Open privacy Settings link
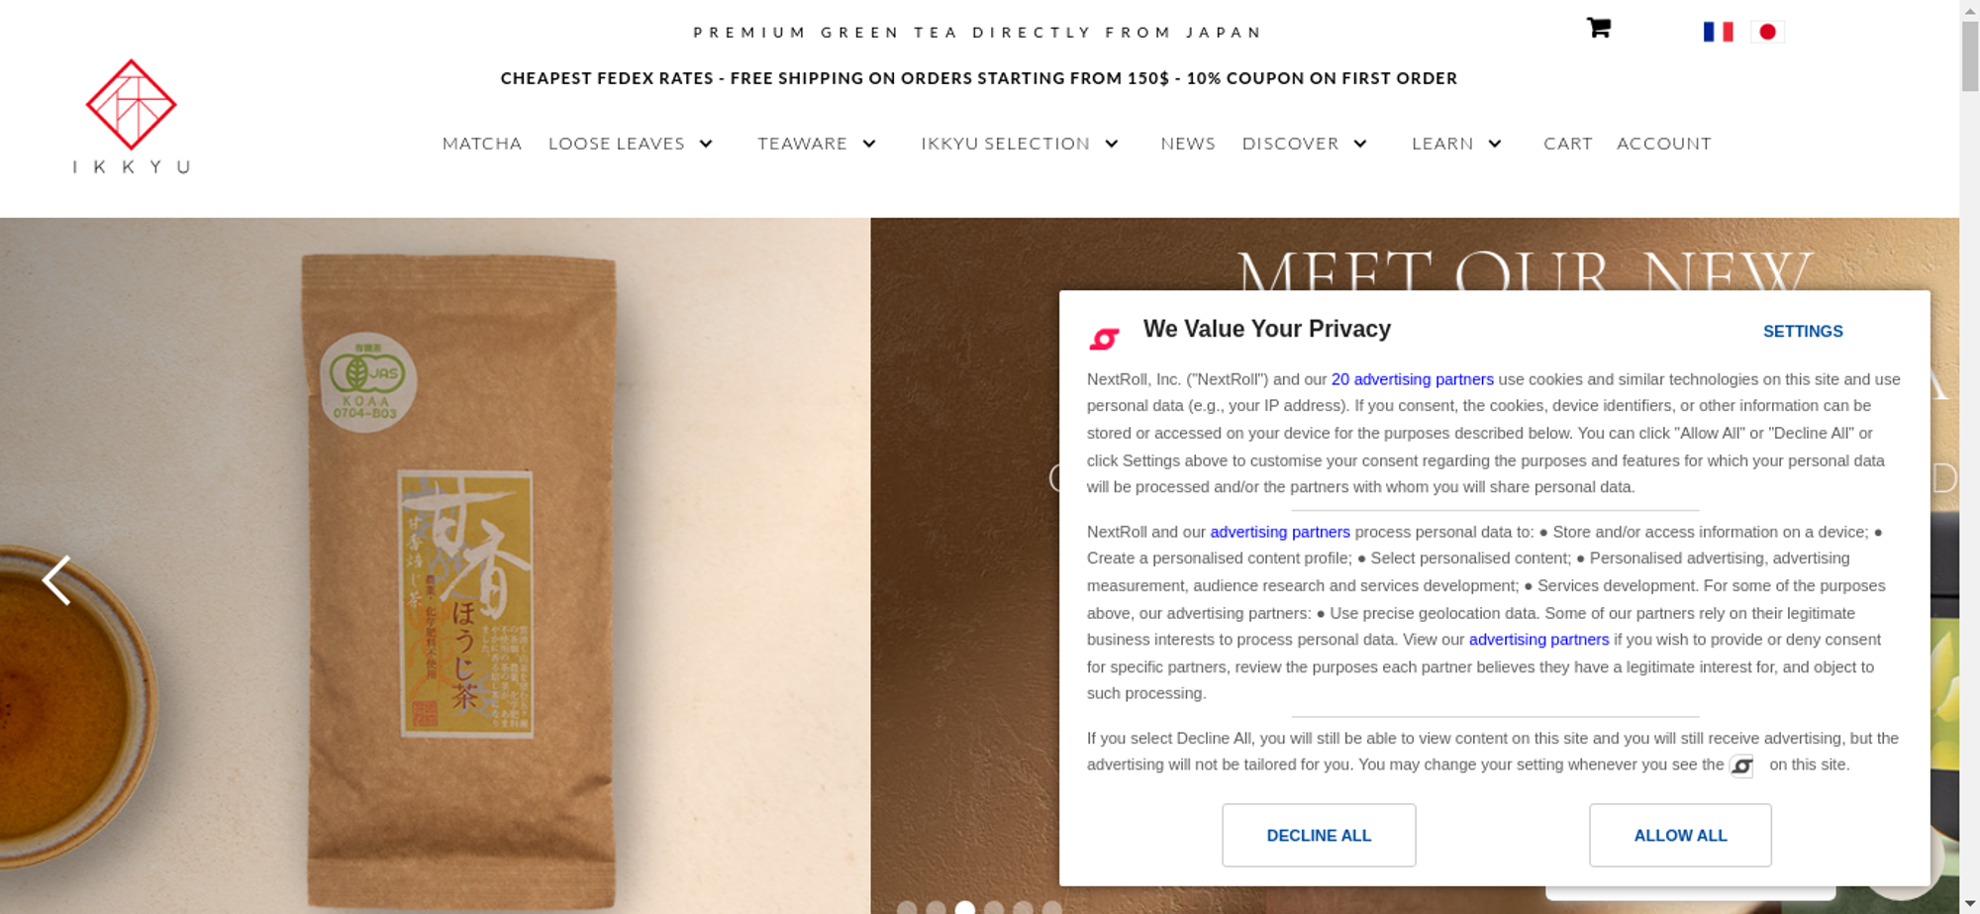Screen dimensions: 1980x914 (x=1803, y=332)
